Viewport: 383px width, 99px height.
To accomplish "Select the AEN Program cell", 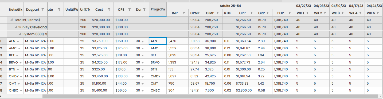I will pyautogui.click(x=158, y=41).
